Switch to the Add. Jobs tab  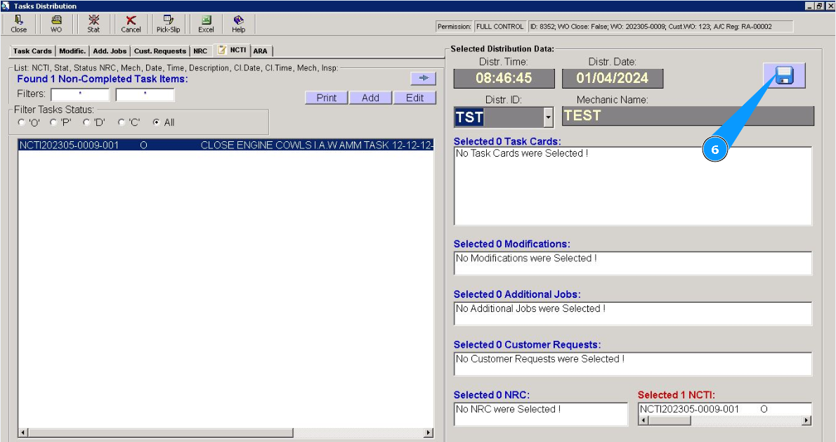tap(110, 51)
